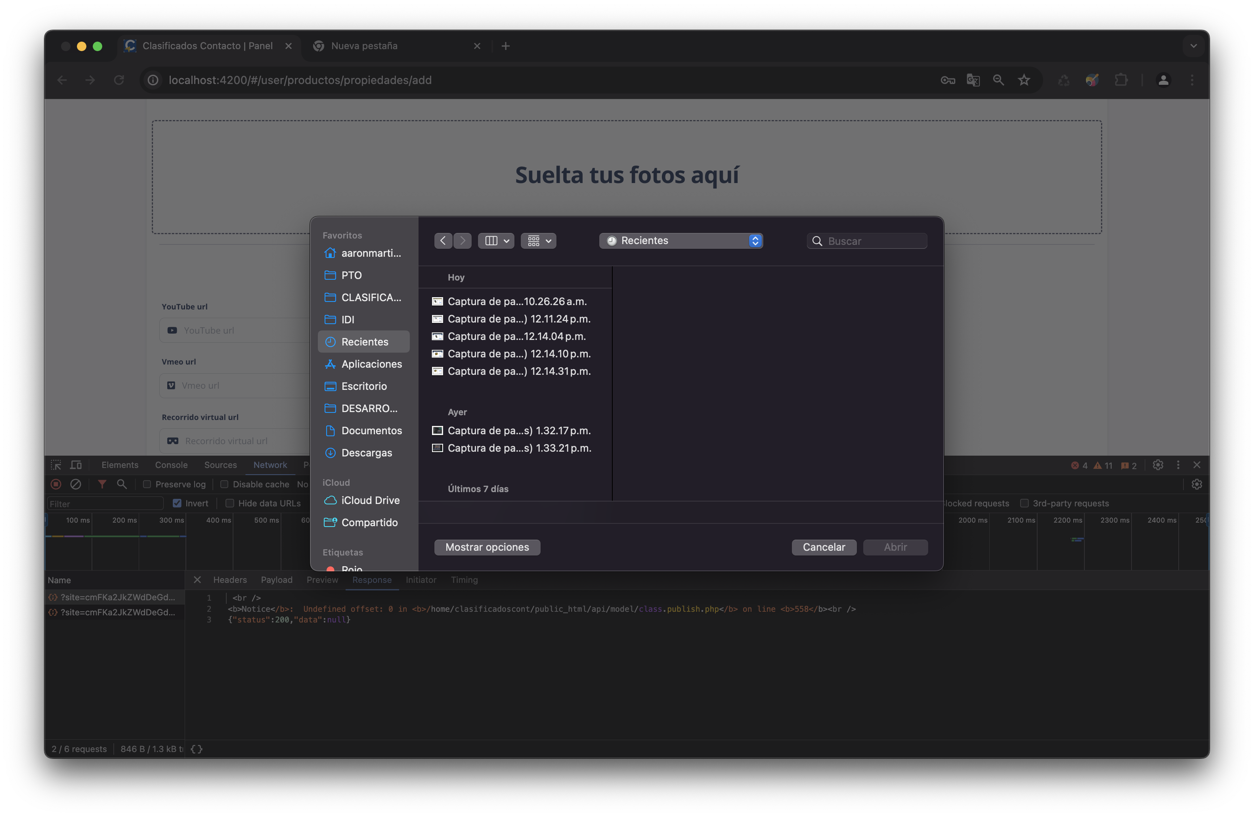Open the browser extensions puzzle icon

click(x=1121, y=80)
